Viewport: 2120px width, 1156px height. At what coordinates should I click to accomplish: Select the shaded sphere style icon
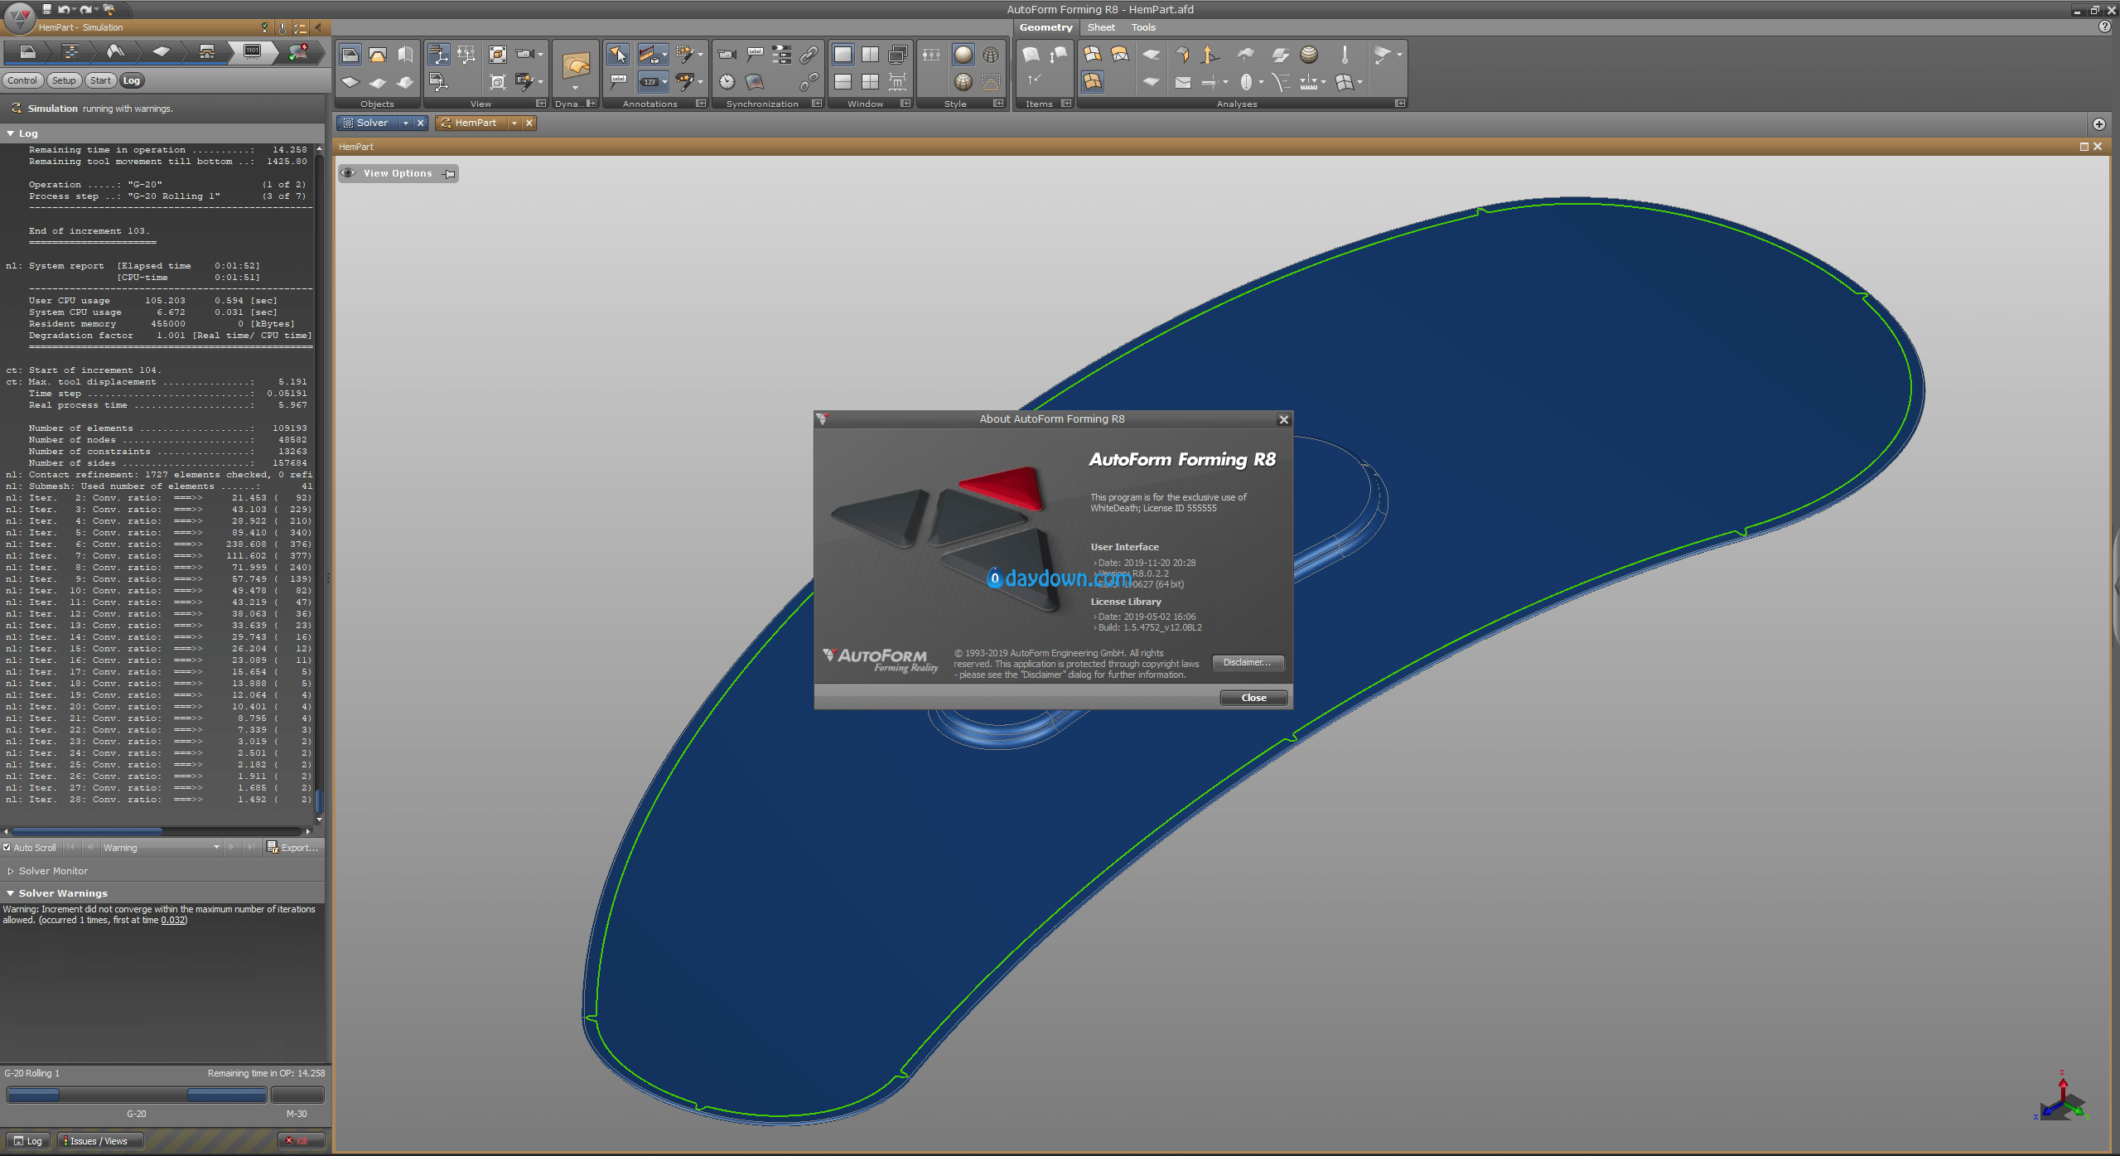tap(963, 55)
